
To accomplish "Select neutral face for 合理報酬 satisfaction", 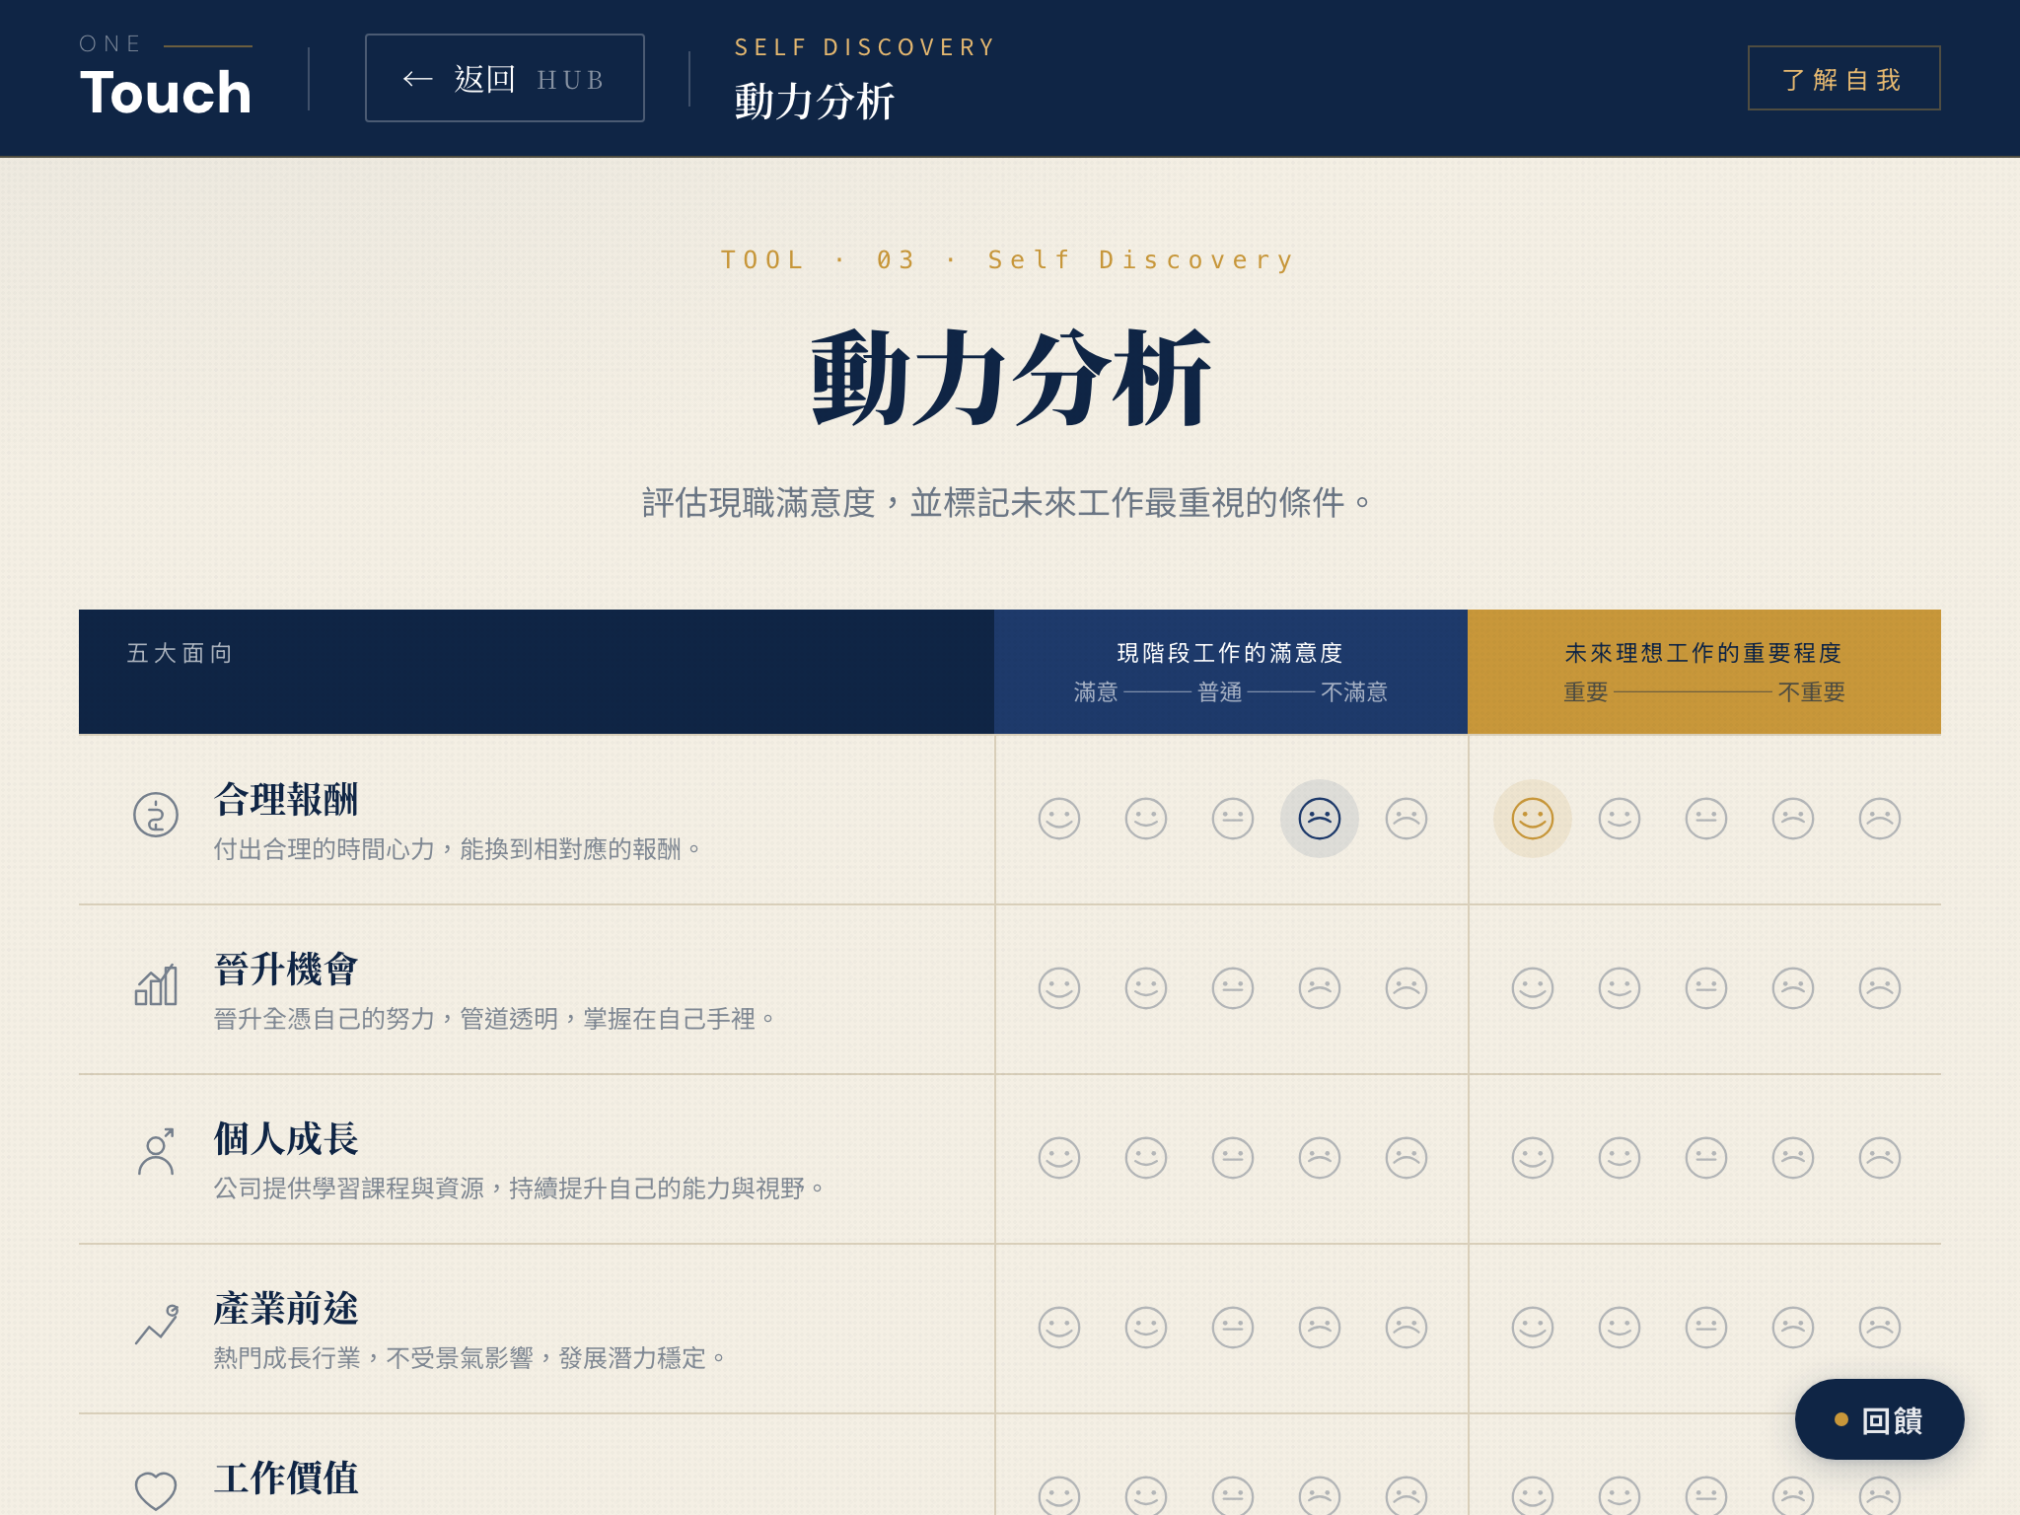I will click(x=1233, y=819).
